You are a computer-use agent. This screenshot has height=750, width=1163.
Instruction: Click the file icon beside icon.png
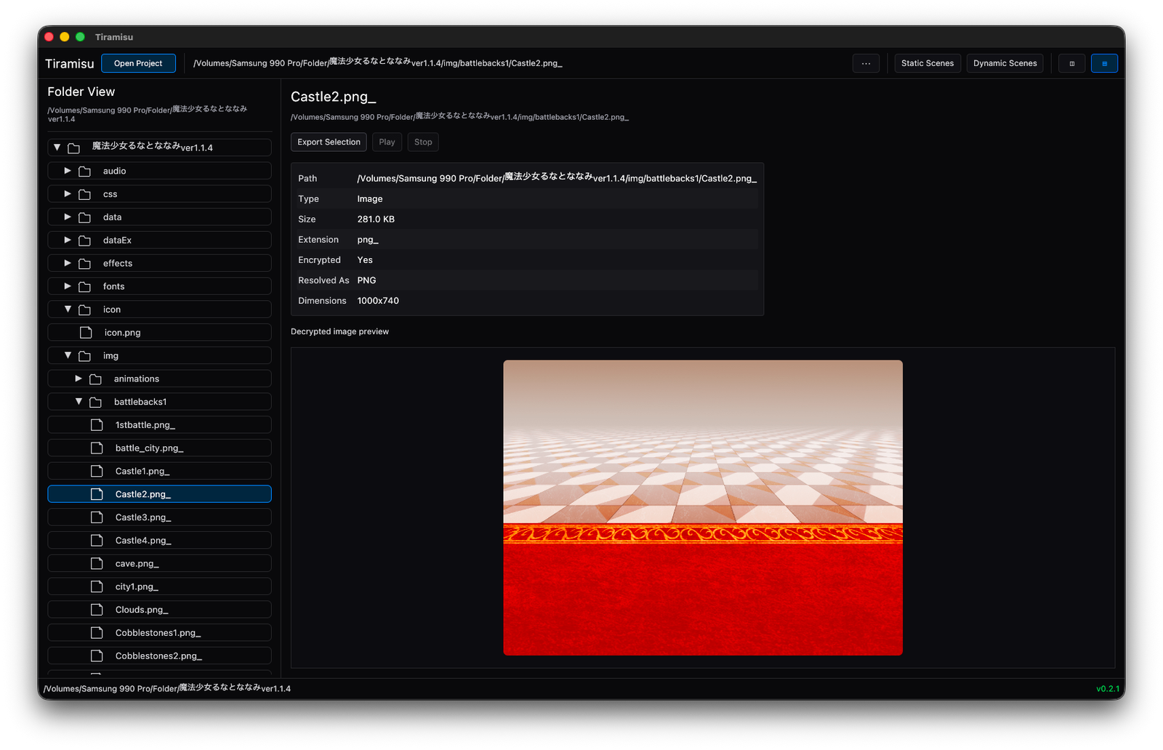tap(86, 332)
